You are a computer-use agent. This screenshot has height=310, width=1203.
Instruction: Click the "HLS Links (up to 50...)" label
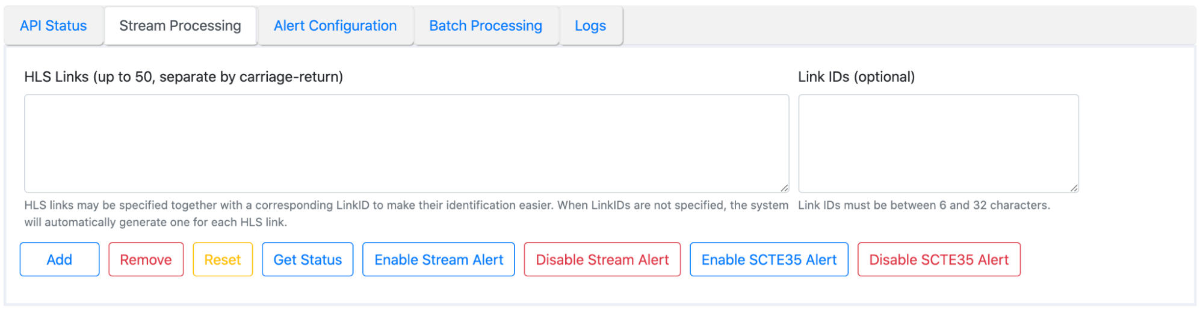(x=184, y=77)
